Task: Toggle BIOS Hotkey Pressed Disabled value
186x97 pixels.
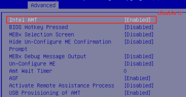Action: tap(139, 27)
